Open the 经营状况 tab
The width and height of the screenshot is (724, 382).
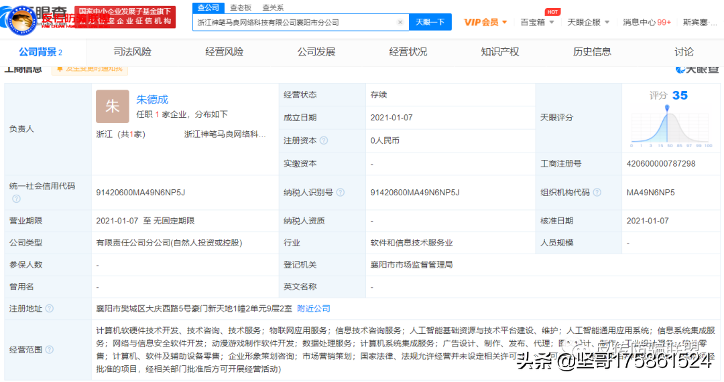pos(408,52)
